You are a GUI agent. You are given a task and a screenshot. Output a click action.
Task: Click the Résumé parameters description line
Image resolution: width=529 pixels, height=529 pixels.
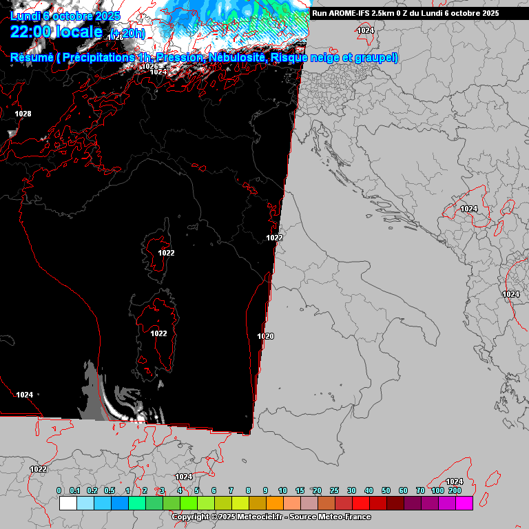click(204, 58)
